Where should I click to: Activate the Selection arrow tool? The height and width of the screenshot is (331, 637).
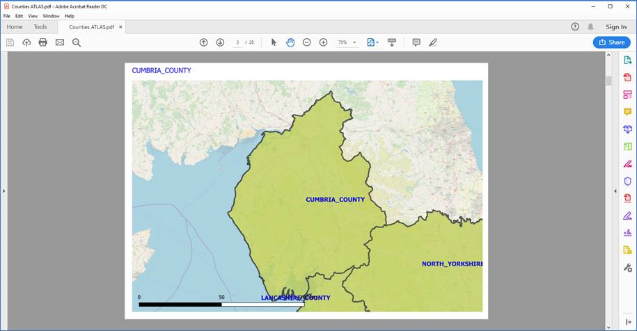pyautogui.click(x=274, y=42)
